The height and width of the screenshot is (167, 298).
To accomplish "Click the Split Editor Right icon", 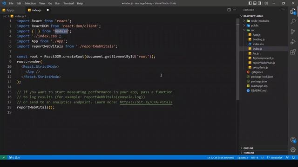I will [229, 10].
